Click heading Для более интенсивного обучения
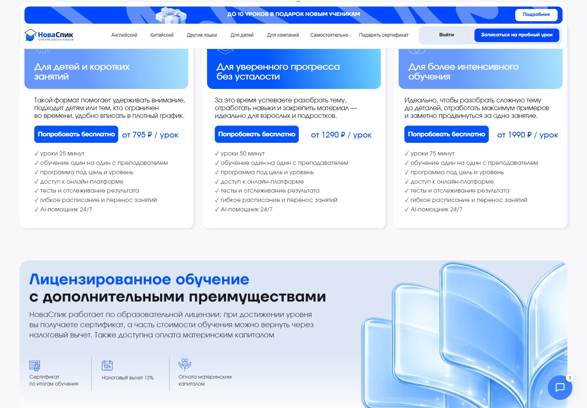Screen dimensions: 587x408 [x=463, y=72]
